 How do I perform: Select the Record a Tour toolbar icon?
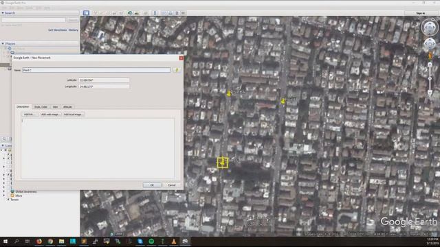[121, 13]
